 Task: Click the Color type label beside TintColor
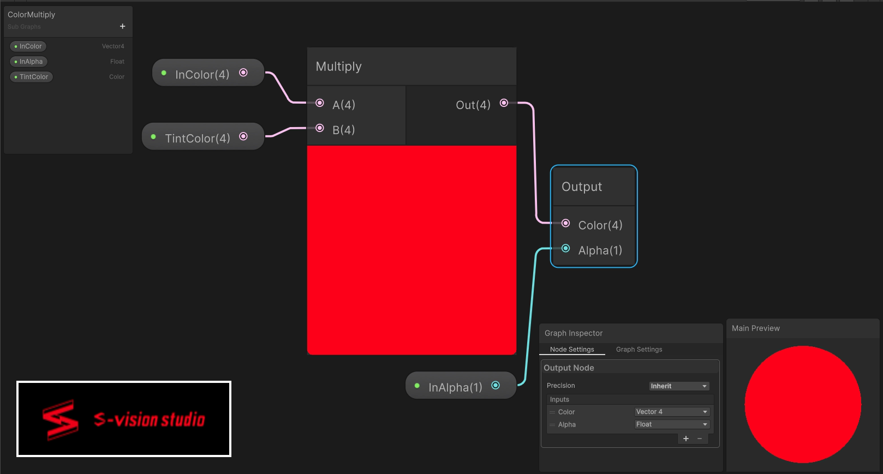tap(117, 77)
